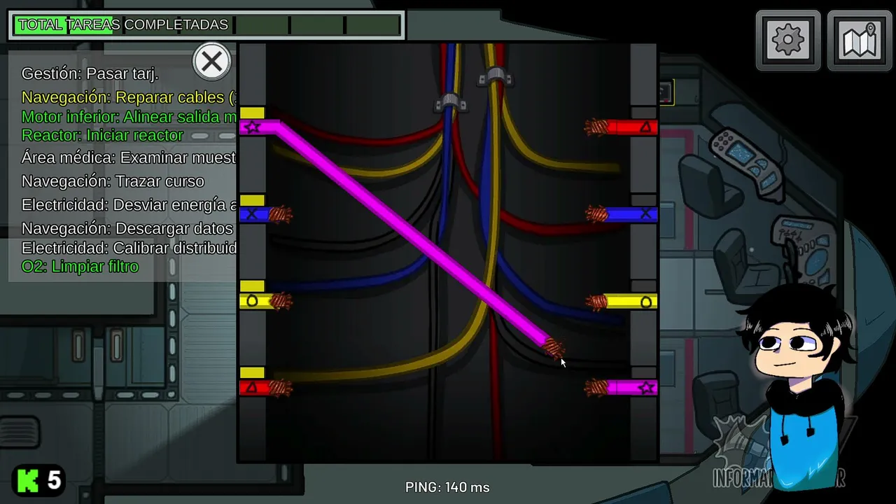The image size is (896, 504).
Task: Select the "Navegación: Trazar curso" task
Action: (x=113, y=181)
